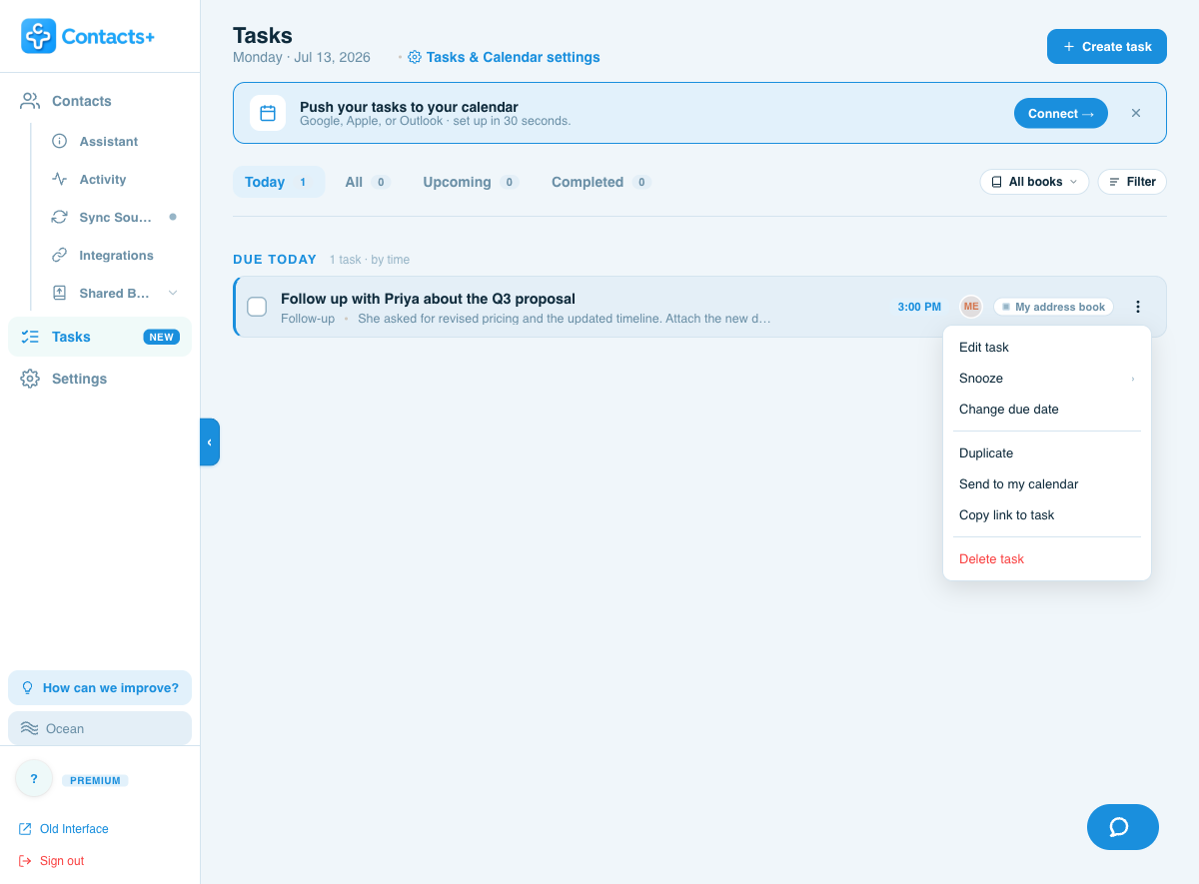Open the Snooze submenu

(1047, 379)
